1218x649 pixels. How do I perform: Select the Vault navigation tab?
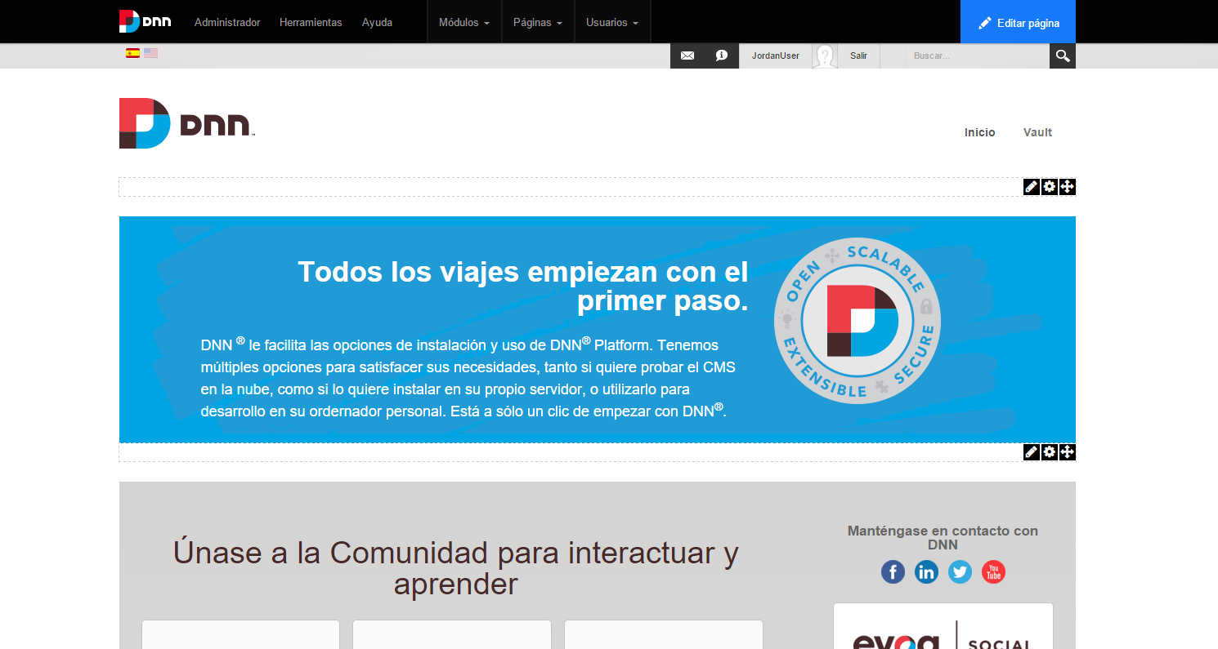tap(1037, 132)
